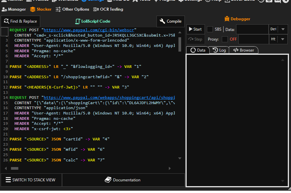Screen dimensions: 291x193
Task: Switch to stack view
Action: (31, 180)
